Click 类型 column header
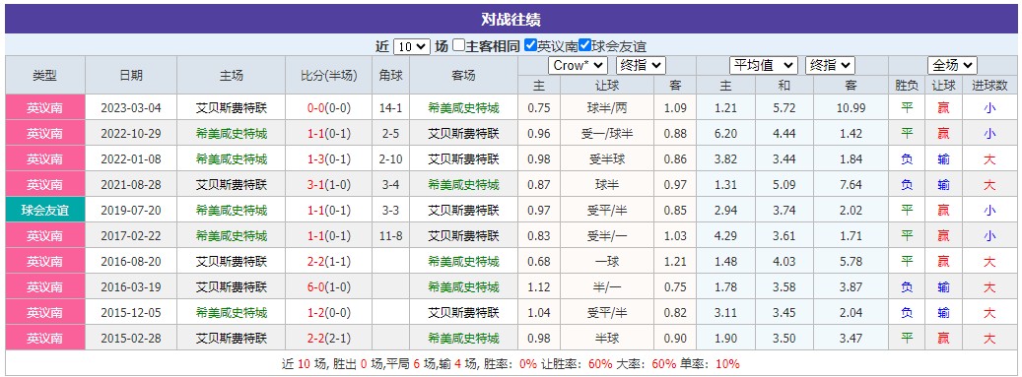 [x=45, y=75]
